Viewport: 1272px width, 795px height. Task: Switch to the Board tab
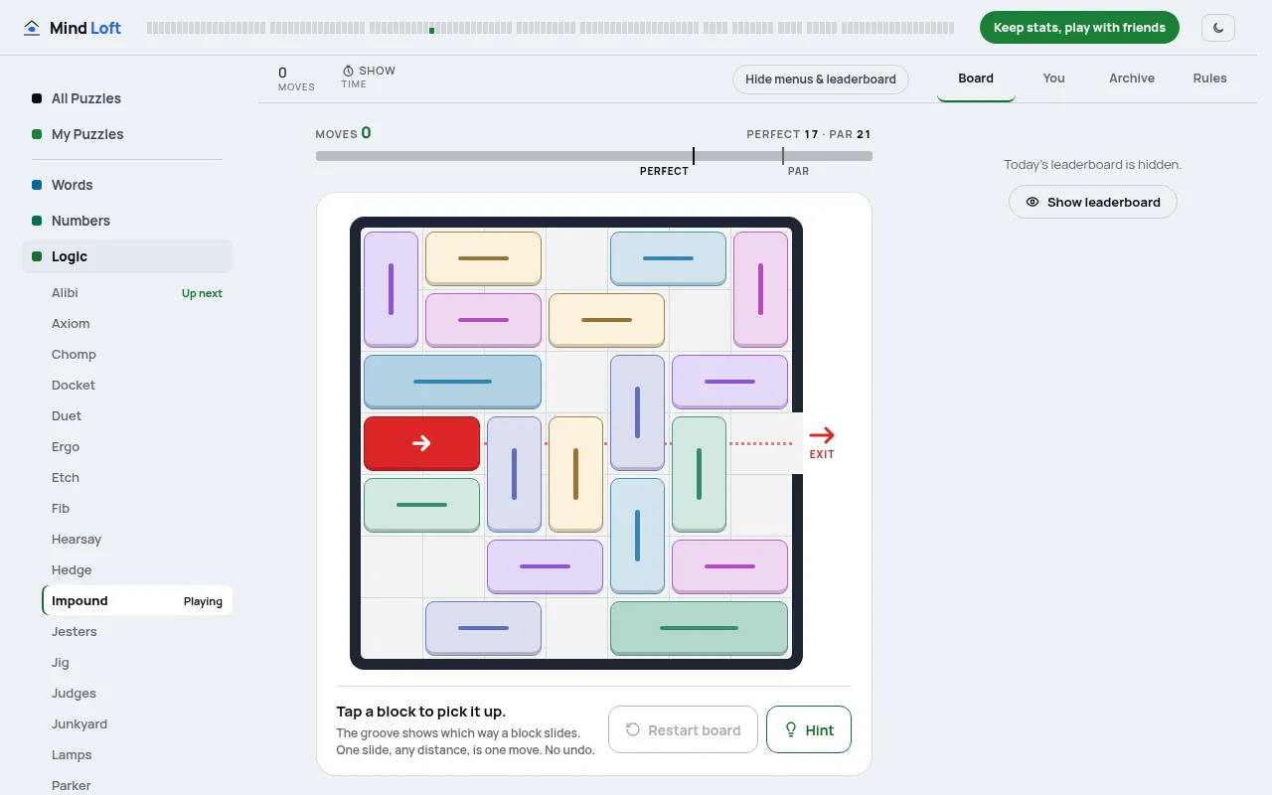[x=976, y=79]
